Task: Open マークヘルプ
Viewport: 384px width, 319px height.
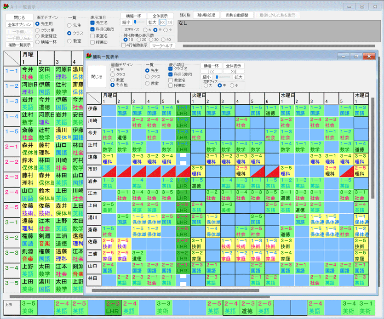Action: [x=163, y=45]
